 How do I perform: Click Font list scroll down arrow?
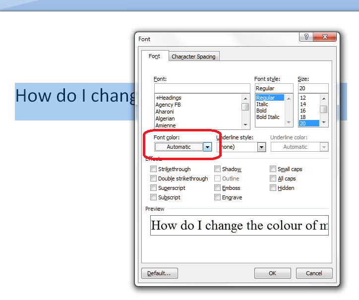[245, 123]
